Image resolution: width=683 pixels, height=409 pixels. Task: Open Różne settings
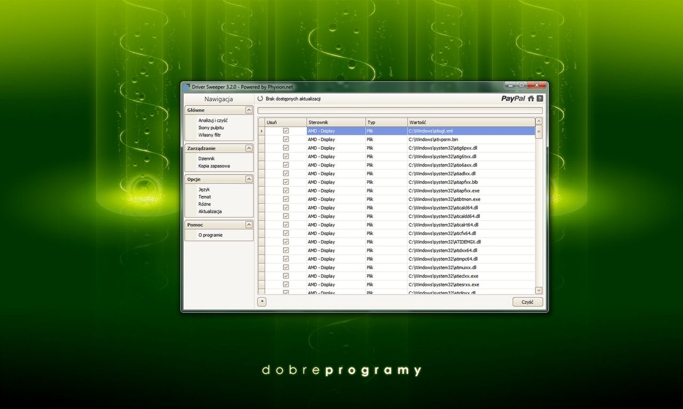204,204
